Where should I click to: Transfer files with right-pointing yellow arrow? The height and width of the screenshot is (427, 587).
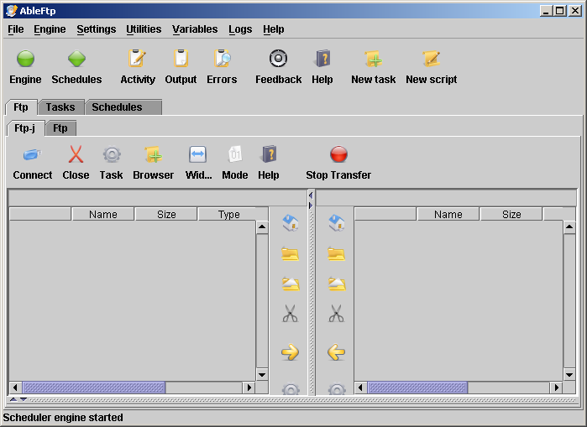point(290,351)
